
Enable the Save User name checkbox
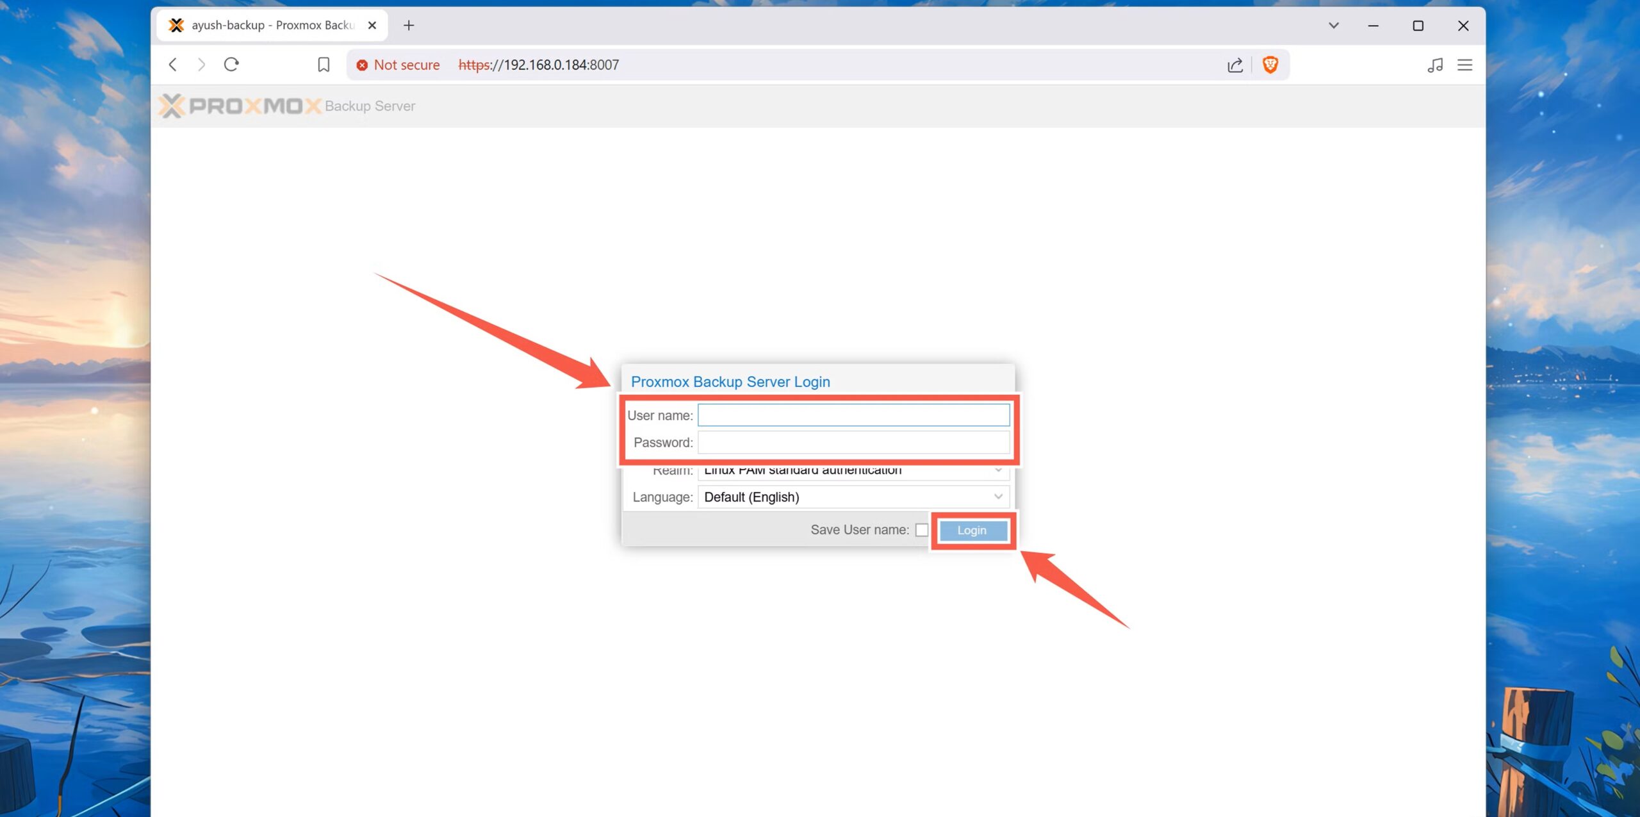921,530
